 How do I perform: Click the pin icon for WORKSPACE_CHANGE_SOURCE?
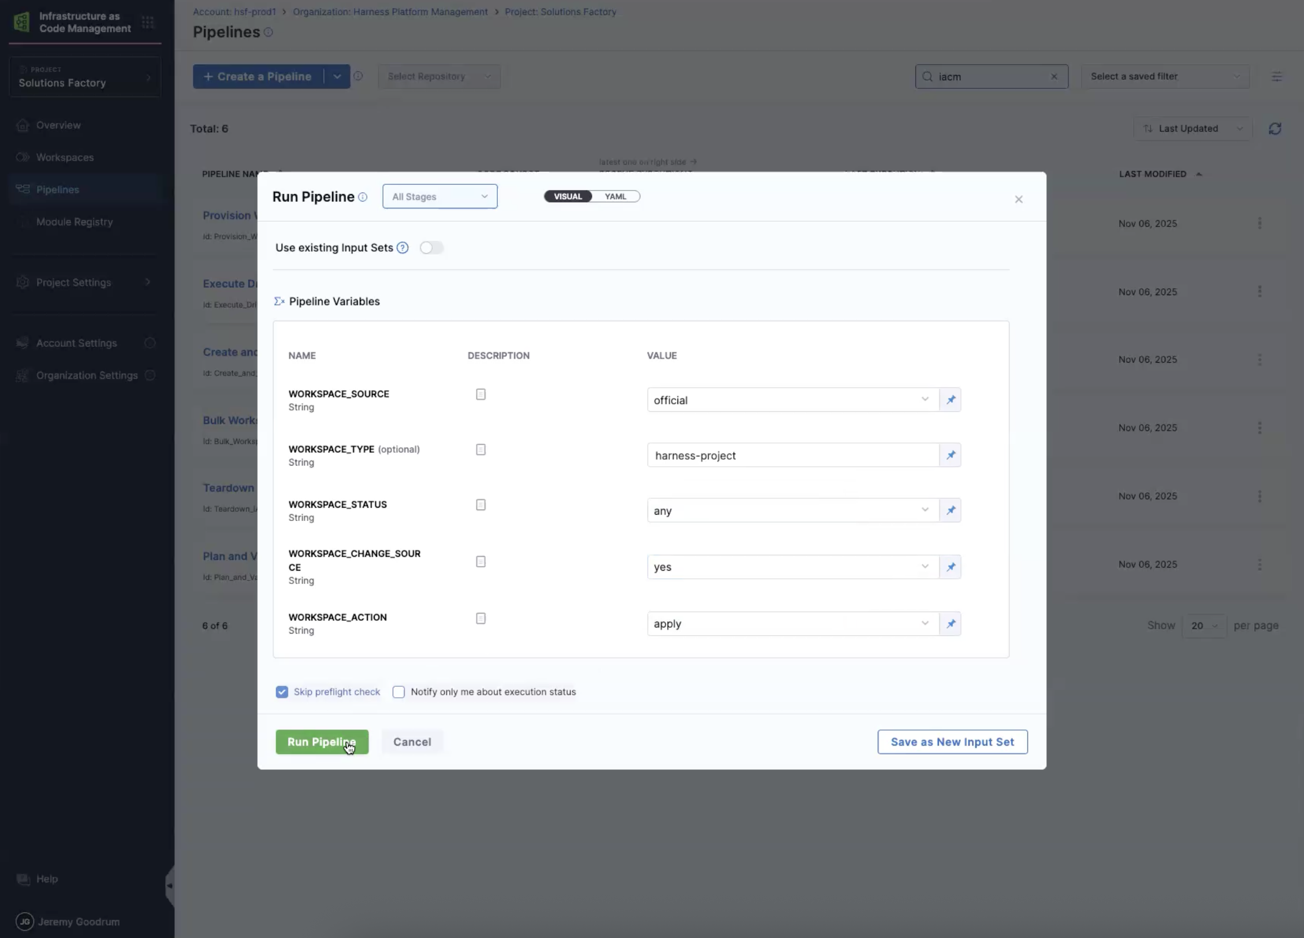(x=951, y=567)
